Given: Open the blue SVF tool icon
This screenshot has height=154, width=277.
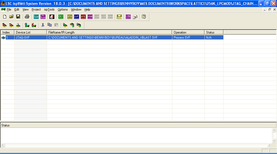Looking at the screenshot, I should (76, 16).
